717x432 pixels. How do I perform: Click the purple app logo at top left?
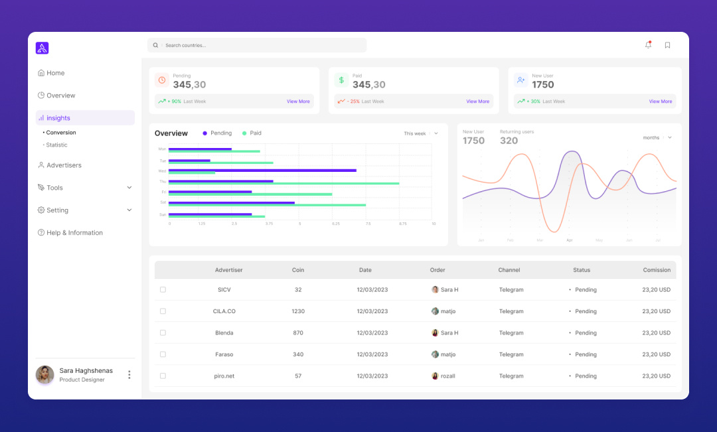(x=42, y=48)
